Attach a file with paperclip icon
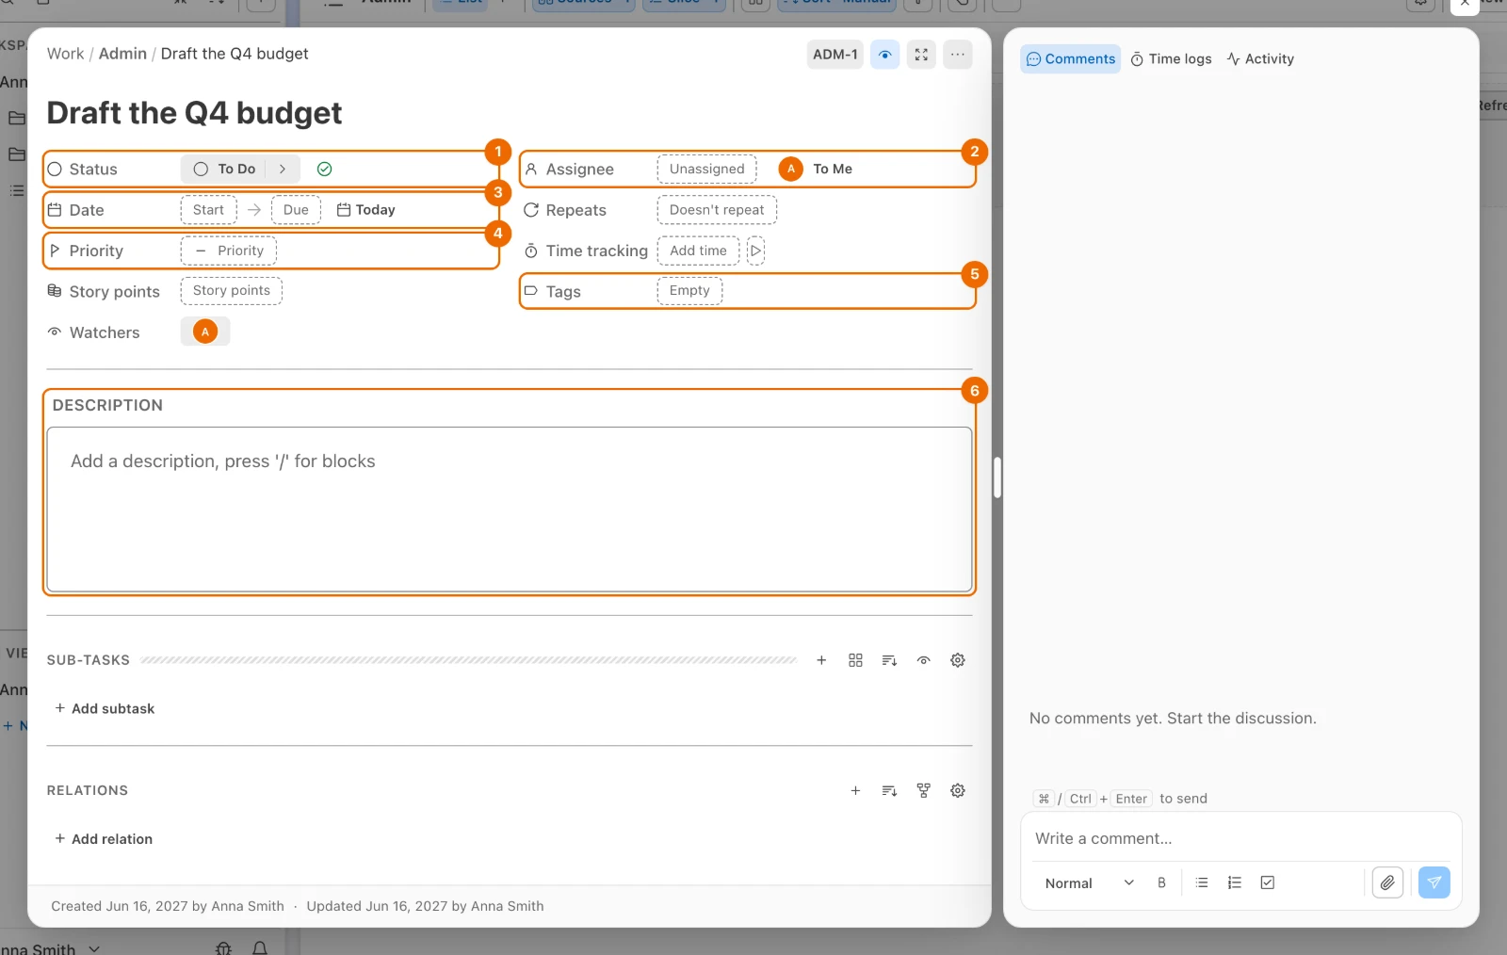Viewport: 1507px width, 955px height. [1387, 883]
